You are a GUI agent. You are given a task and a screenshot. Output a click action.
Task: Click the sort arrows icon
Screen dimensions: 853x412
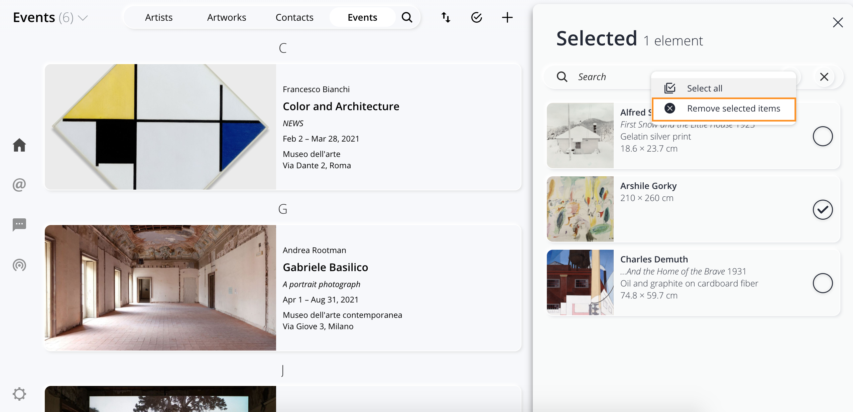click(x=446, y=17)
